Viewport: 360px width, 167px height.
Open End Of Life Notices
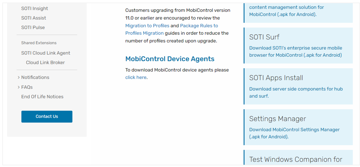pyautogui.click(x=42, y=97)
